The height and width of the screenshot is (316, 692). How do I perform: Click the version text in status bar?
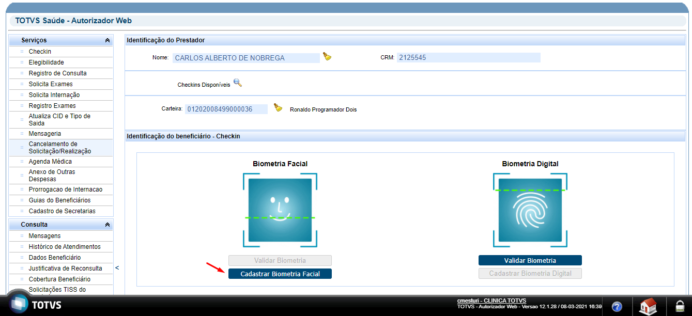click(x=529, y=307)
